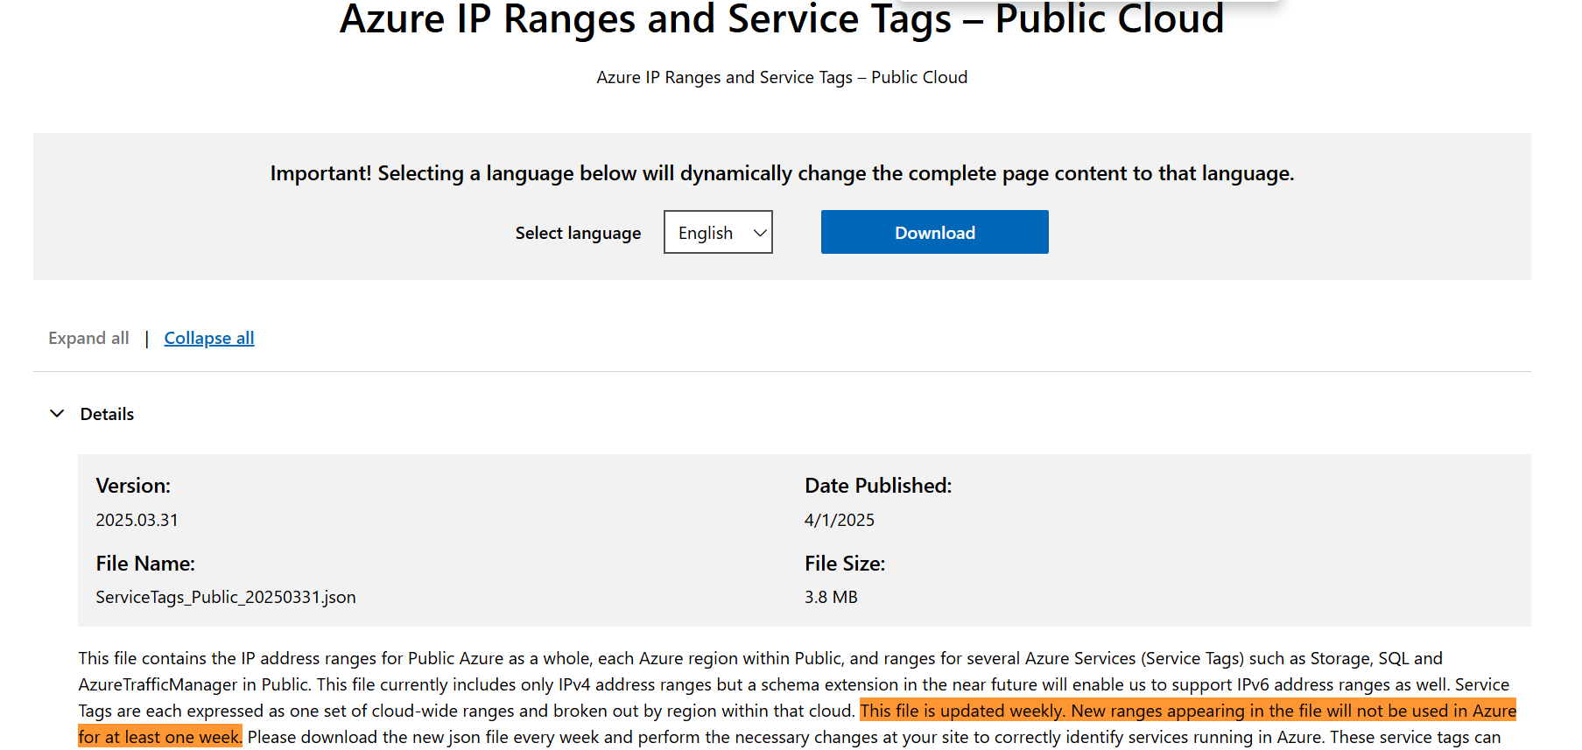Click the File Size: label
The image size is (1582, 750).
pyautogui.click(x=845, y=564)
